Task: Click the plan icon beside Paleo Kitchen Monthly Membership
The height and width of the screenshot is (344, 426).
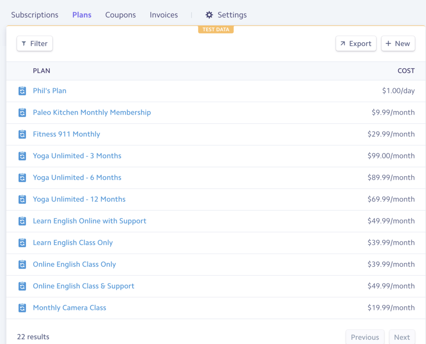Action: [x=22, y=112]
